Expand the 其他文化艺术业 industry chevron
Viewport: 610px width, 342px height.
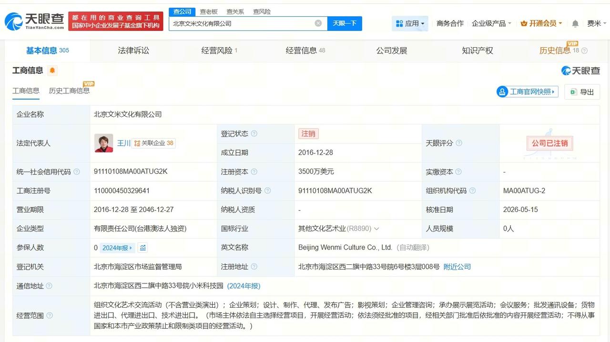pyautogui.click(x=376, y=229)
